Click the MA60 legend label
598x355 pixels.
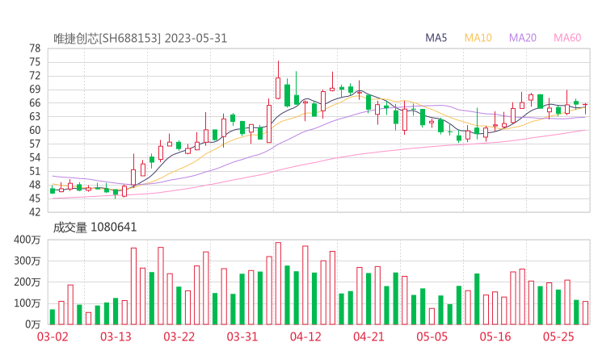pos(567,38)
